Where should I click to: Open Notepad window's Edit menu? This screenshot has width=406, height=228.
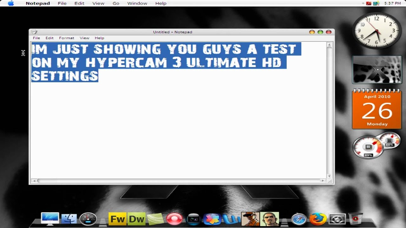(49, 38)
